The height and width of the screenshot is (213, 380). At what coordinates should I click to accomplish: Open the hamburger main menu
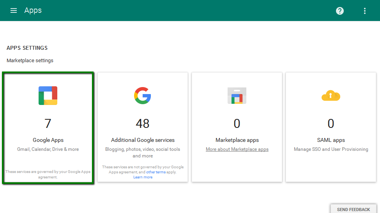point(14,10)
